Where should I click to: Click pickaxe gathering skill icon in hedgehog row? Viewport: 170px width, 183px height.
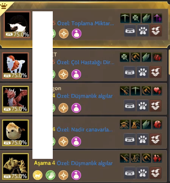tap(125, 18)
